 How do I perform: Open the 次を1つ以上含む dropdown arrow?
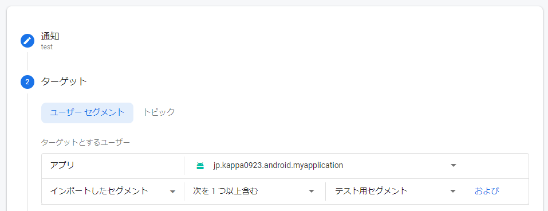tap(312, 192)
